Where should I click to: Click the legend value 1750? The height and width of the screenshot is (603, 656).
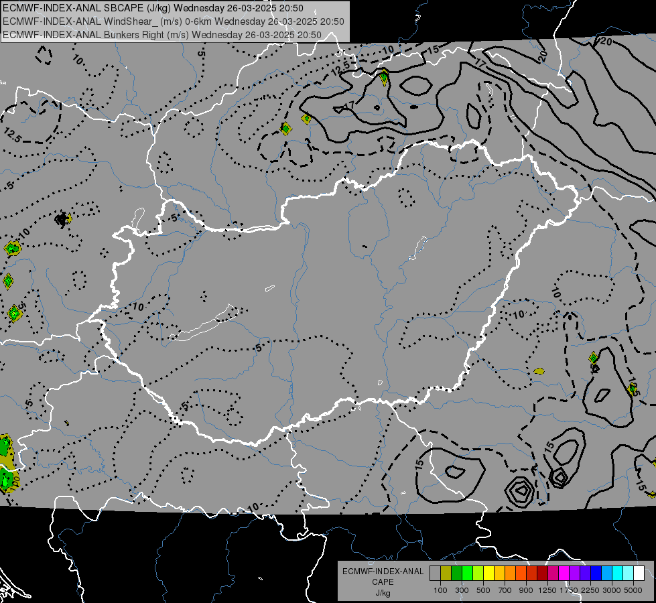[x=569, y=590]
